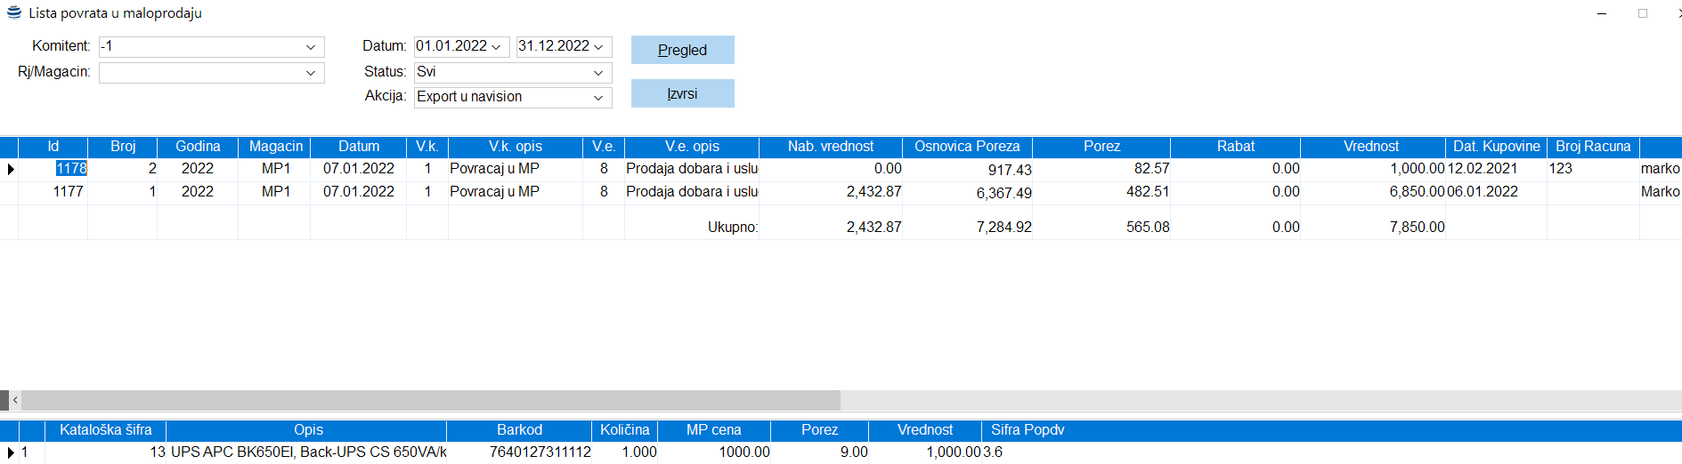Expand the Status dropdown showing Svi
This screenshot has height=464, width=1682.
(598, 73)
